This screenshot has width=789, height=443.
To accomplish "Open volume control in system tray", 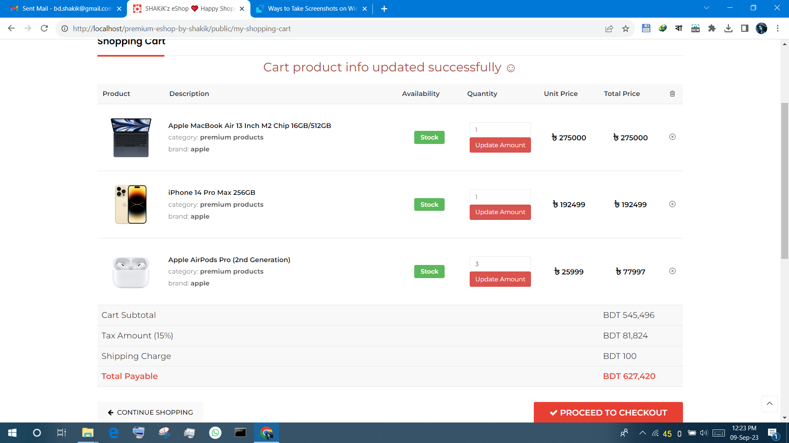I will pyautogui.click(x=704, y=433).
